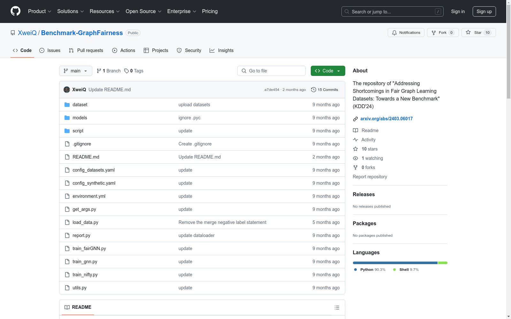The width and height of the screenshot is (511, 319).
Task: Click the search magnifier icon in header
Action: 347,11
